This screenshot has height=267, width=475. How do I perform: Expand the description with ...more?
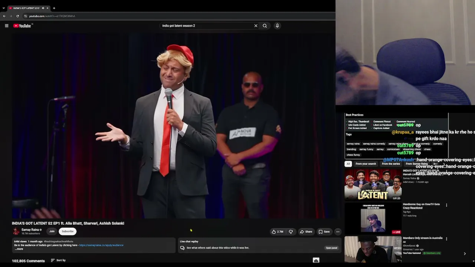(x=19, y=249)
